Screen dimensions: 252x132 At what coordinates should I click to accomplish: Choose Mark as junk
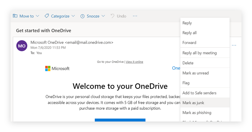205,103
